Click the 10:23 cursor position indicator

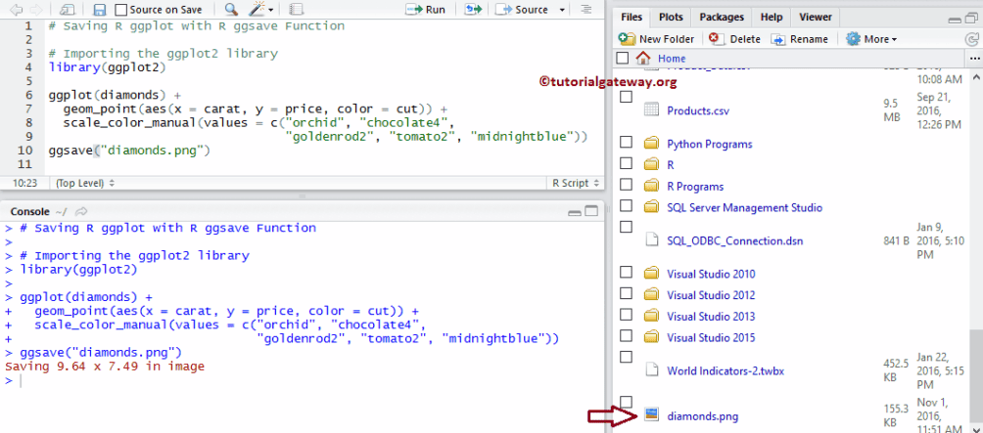click(25, 184)
